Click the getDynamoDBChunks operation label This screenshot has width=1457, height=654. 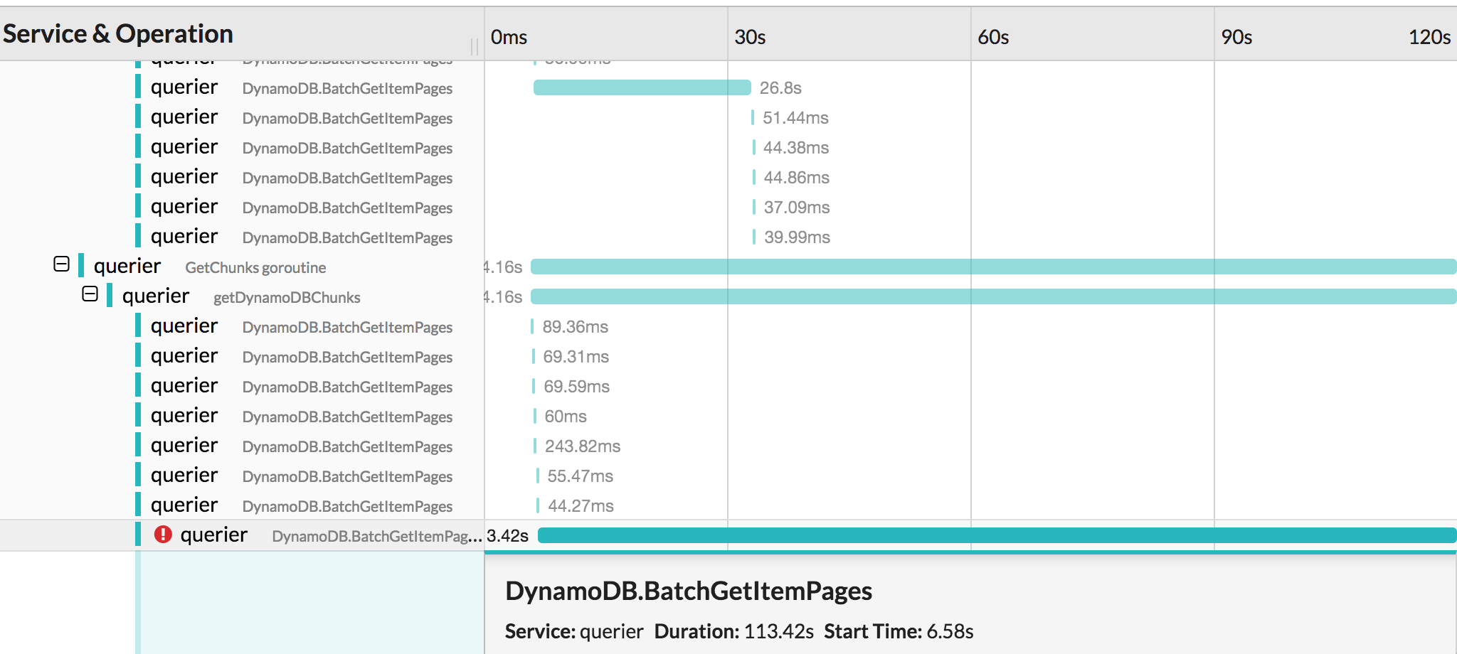pyautogui.click(x=287, y=298)
